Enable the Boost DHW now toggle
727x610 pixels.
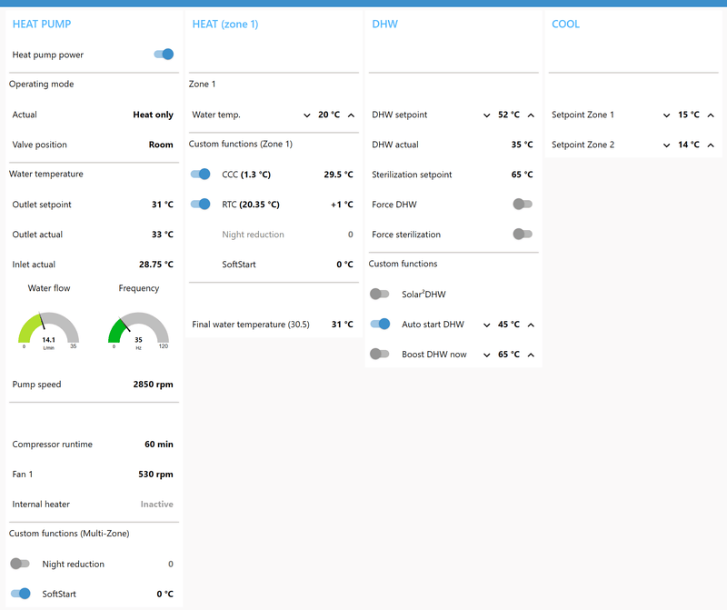point(379,354)
